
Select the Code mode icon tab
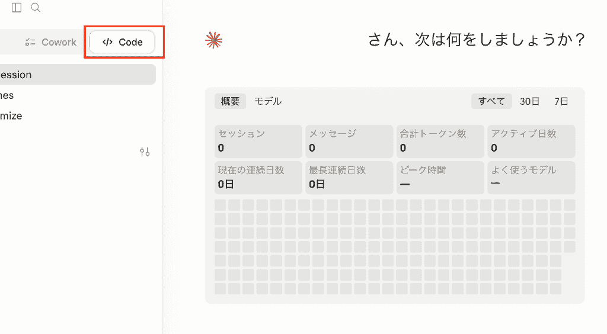[x=122, y=42]
